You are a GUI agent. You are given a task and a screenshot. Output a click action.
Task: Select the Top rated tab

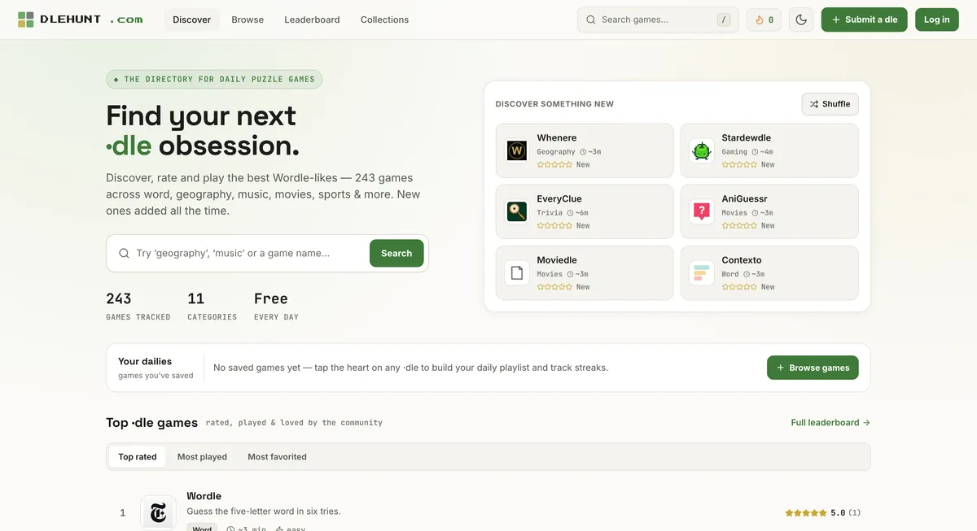(x=138, y=456)
